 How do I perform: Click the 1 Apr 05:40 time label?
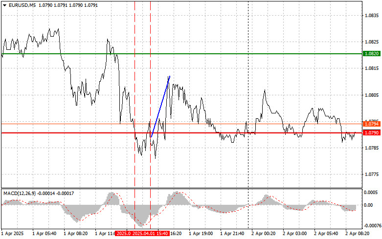(45, 234)
